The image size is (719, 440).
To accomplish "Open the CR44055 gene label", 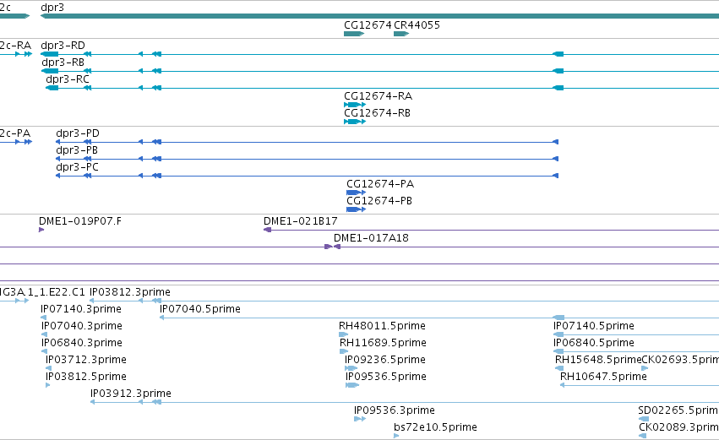I will pos(417,24).
